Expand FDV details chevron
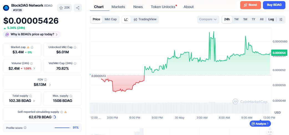289x135 pixels. [50, 85]
